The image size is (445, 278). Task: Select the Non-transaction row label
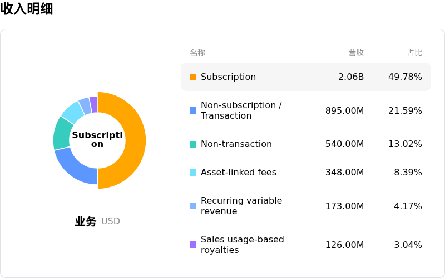pos(236,144)
